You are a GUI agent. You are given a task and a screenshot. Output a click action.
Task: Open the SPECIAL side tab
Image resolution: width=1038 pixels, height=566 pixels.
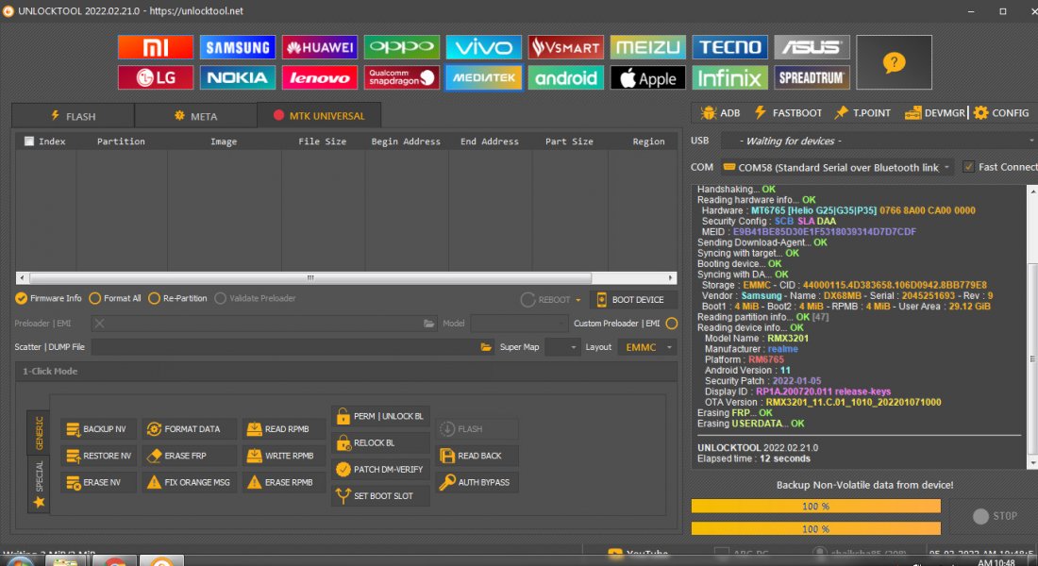[39, 483]
